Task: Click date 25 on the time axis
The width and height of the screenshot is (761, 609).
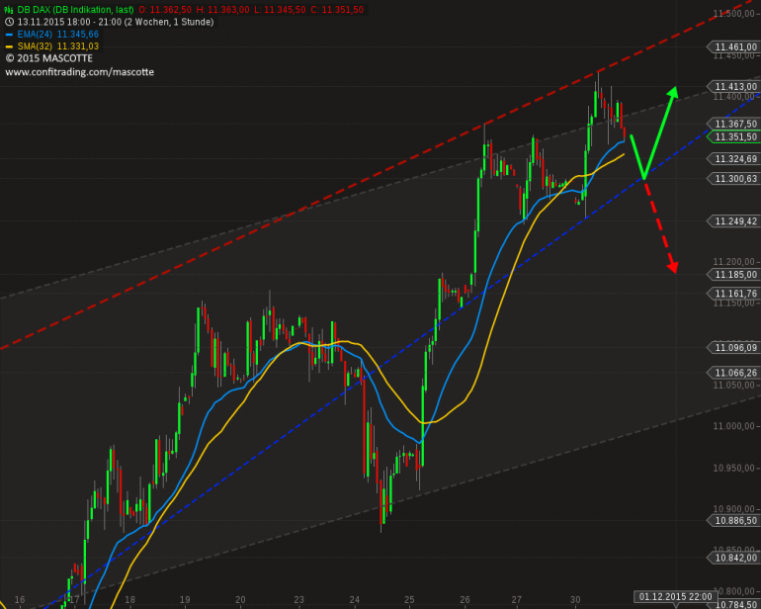Action: tap(409, 600)
